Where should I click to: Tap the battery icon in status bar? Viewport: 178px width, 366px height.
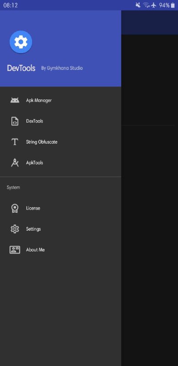tap(173, 5)
